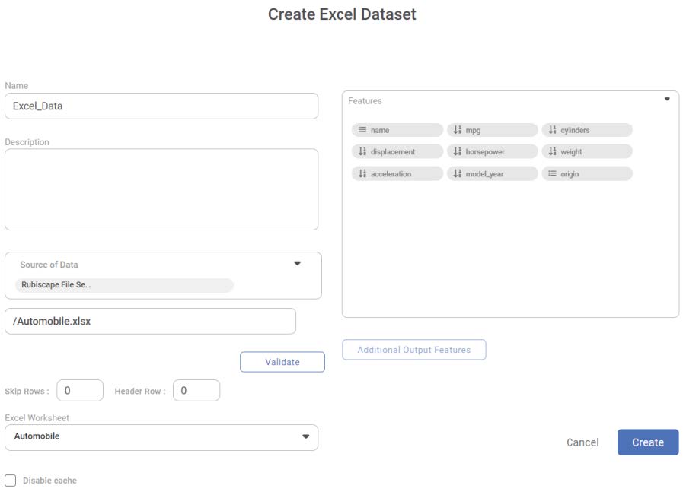Image resolution: width=683 pixels, height=498 pixels.
Task: Click the weight feature numeric icon
Action: click(x=553, y=152)
